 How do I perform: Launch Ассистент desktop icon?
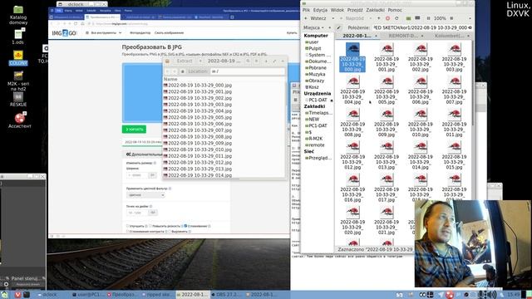coord(19,120)
